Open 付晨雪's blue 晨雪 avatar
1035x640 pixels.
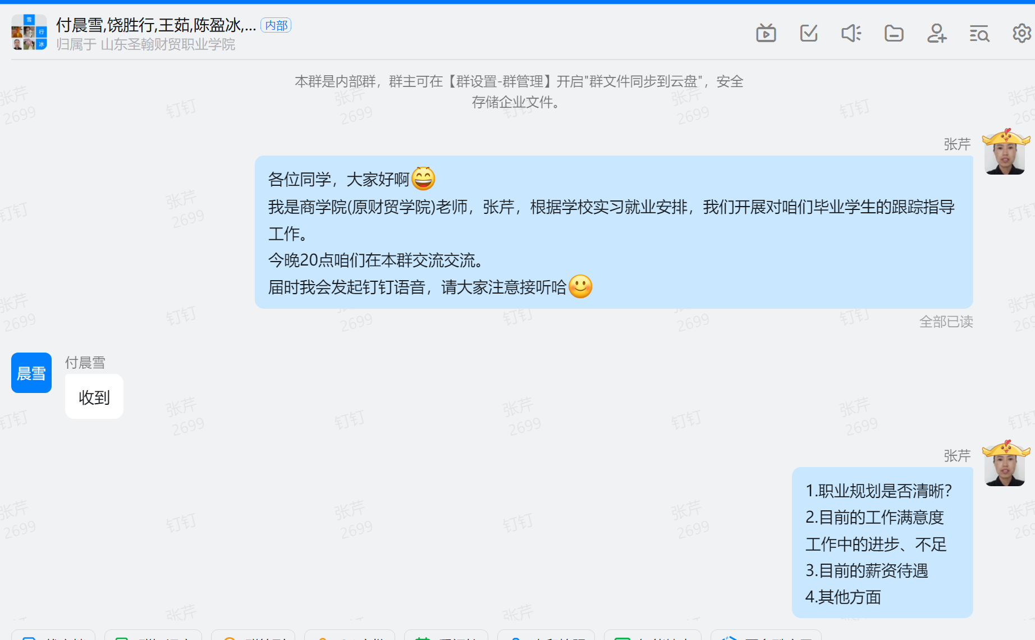31,373
